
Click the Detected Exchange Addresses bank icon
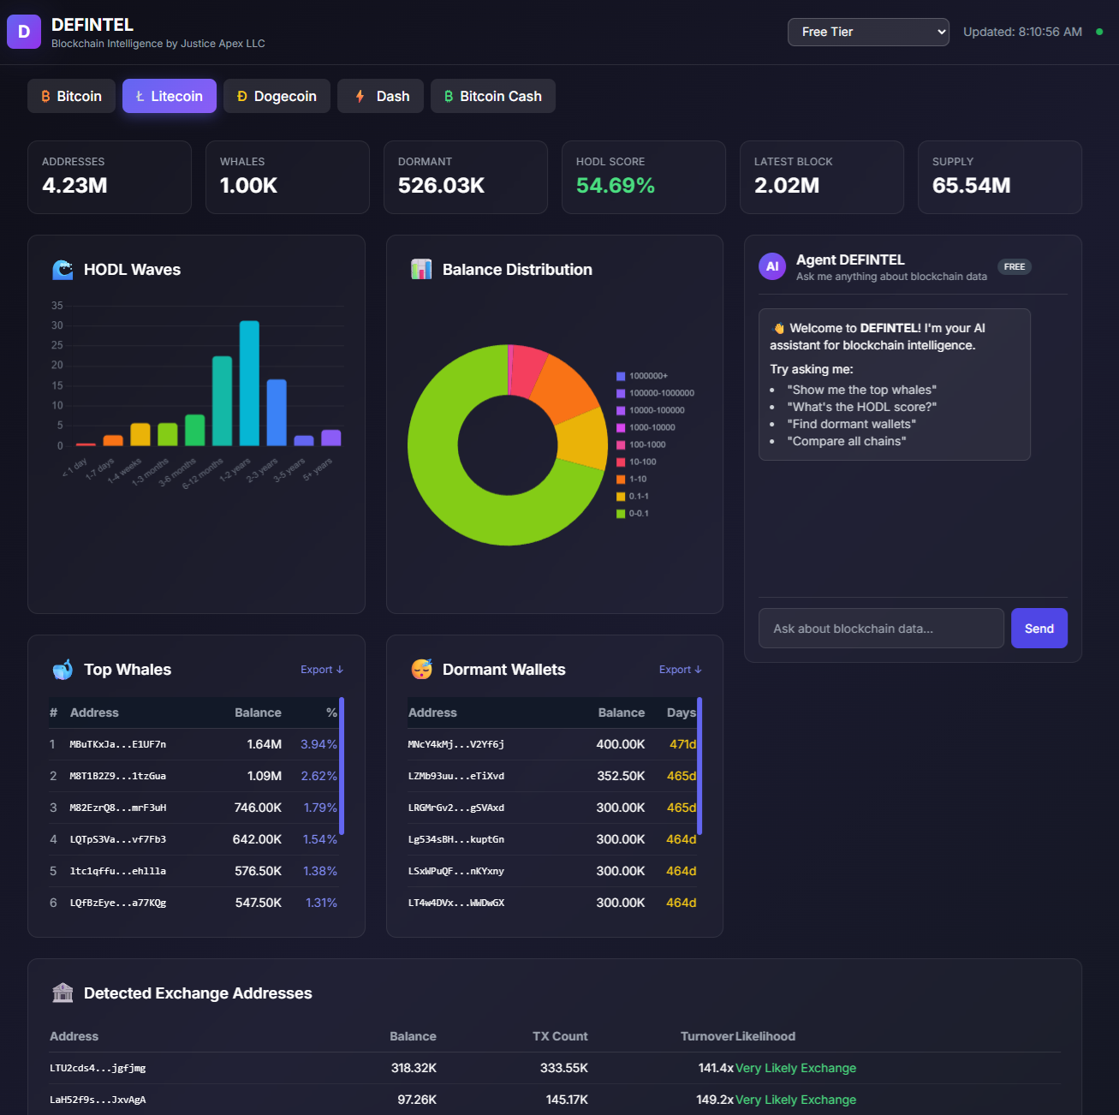point(62,993)
